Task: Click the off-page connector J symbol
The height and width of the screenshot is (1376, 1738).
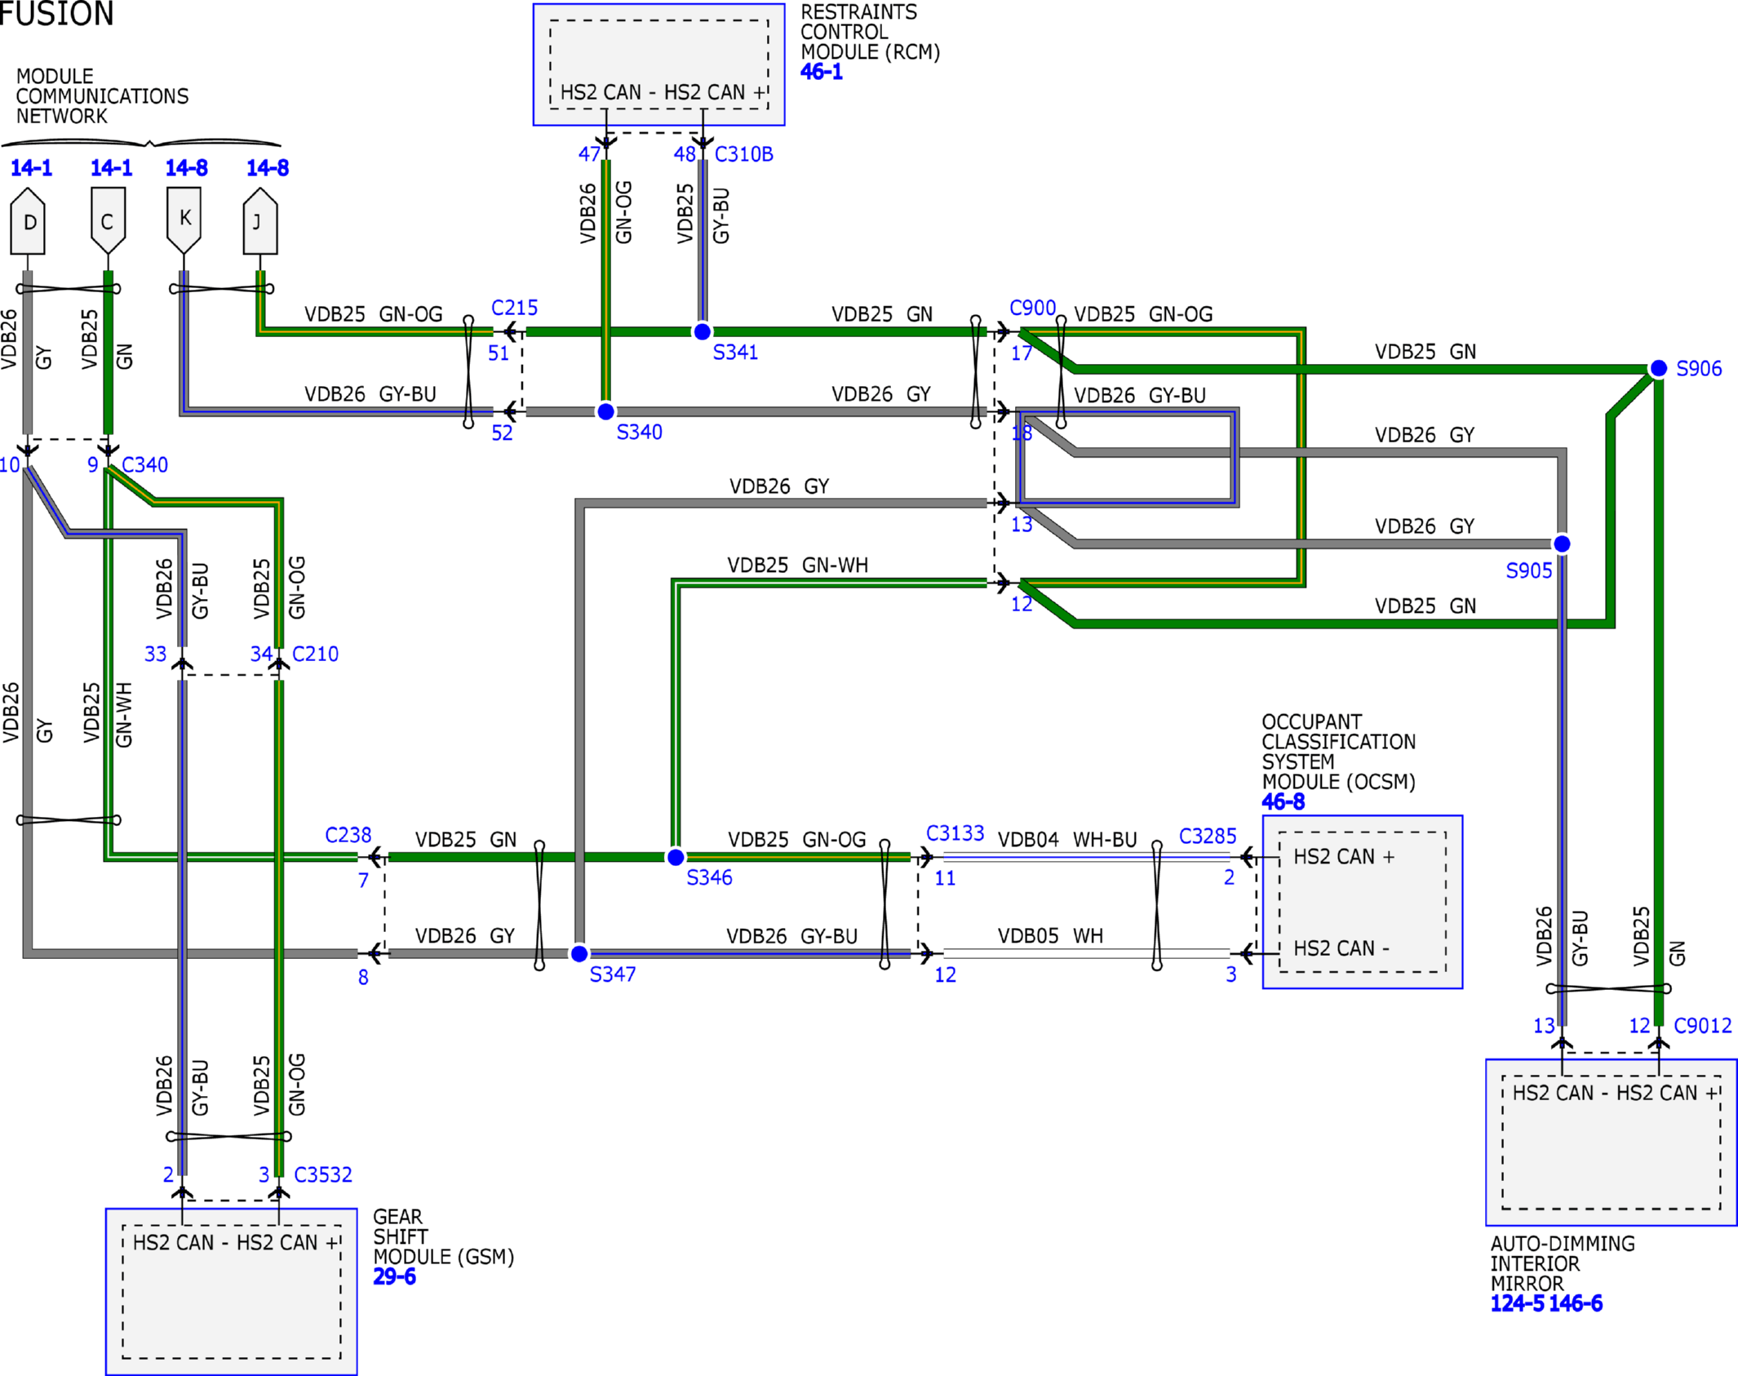Action: [x=260, y=221]
